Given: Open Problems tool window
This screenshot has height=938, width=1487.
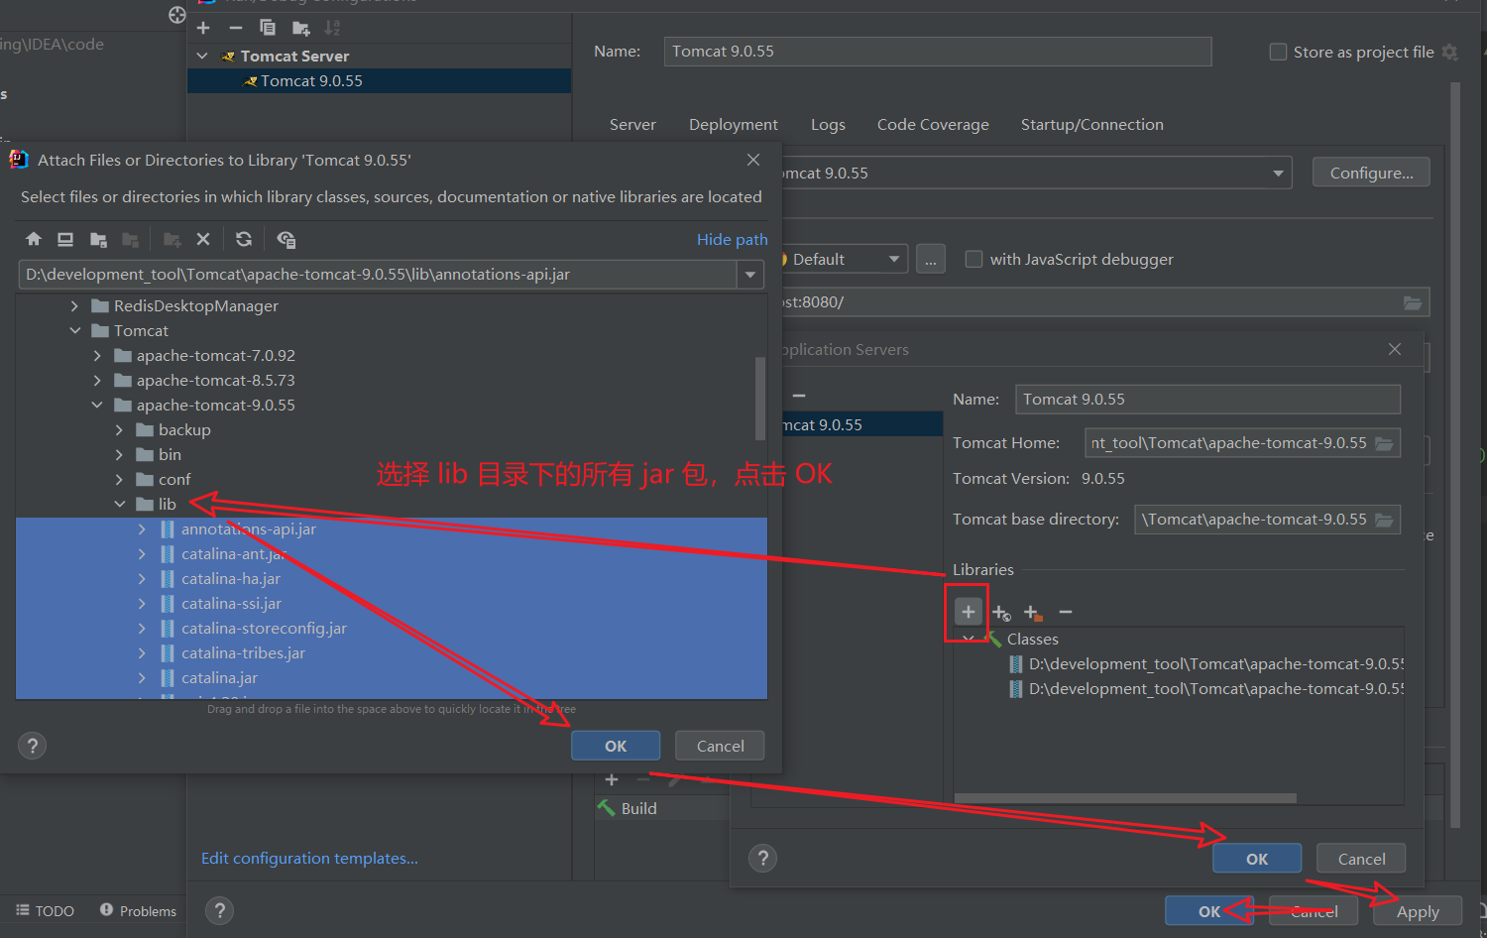Looking at the screenshot, I should [x=138, y=910].
